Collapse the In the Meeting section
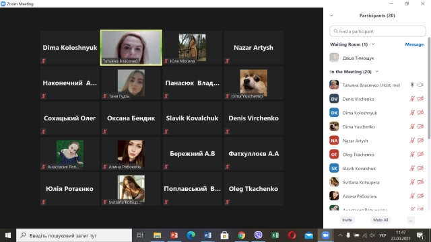431x242 pixels. (x=377, y=72)
